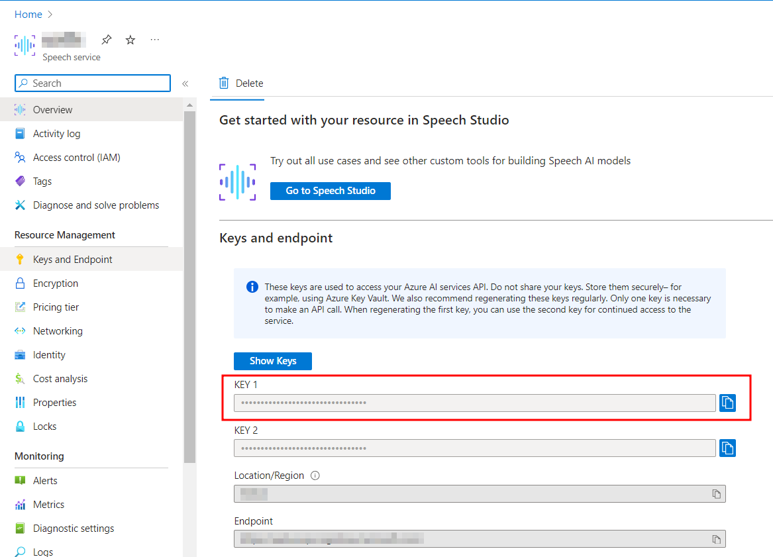Click the Networking arrows icon
This screenshot has height=557, width=773.
[21, 330]
